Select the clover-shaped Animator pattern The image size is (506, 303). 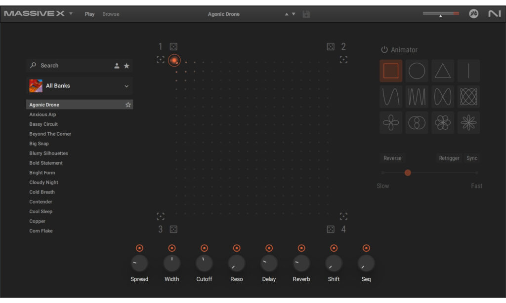pyautogui.click(x=391, y=122)
